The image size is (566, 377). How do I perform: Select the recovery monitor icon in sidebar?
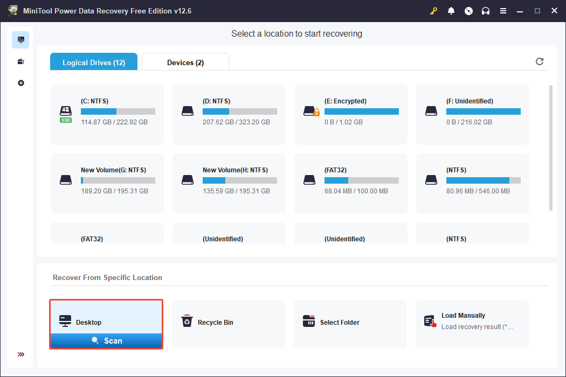click(x=20, y=40)
